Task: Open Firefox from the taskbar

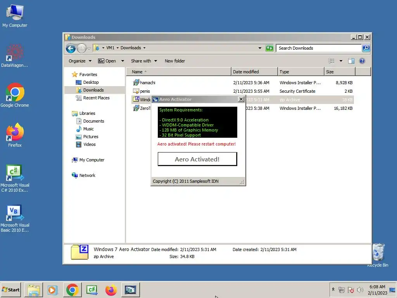Action: [111, 289]
